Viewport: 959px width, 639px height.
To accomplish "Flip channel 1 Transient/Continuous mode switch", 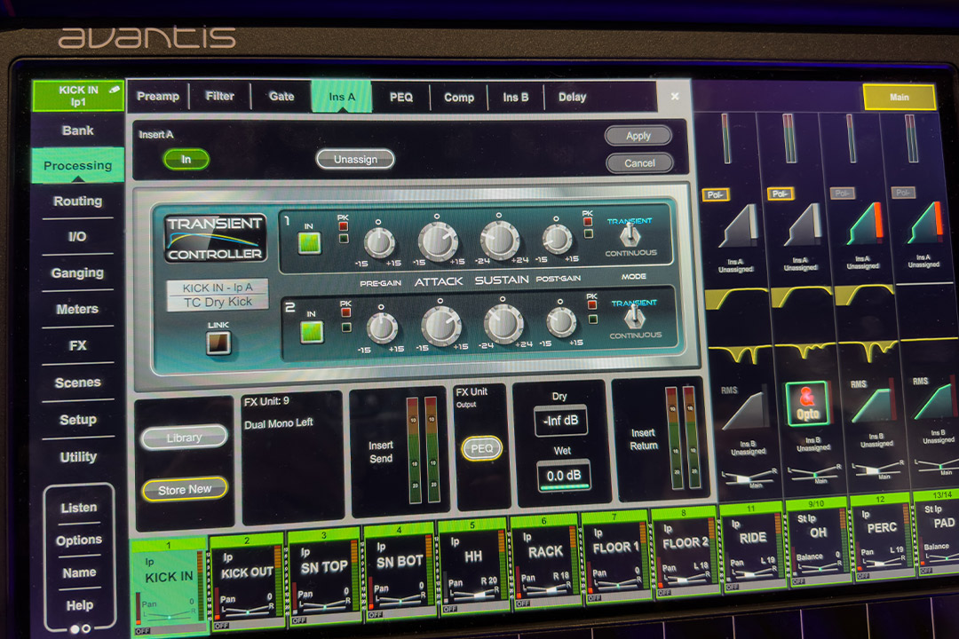I will pyautogui.click(x=630, y=235).
